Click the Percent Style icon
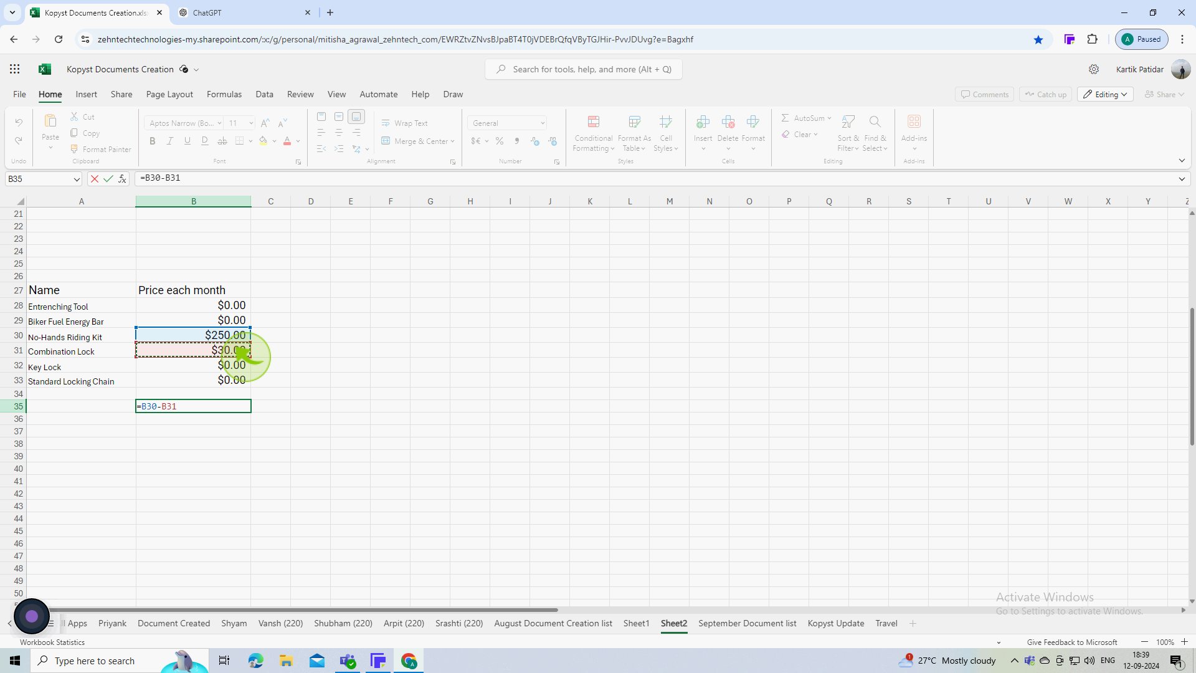Screen dimensions: 1196x673 tap(500, 141)
